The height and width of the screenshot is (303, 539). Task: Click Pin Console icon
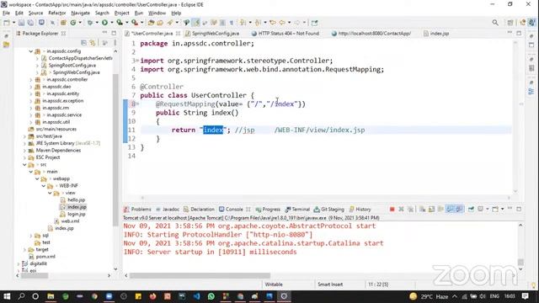471,210
